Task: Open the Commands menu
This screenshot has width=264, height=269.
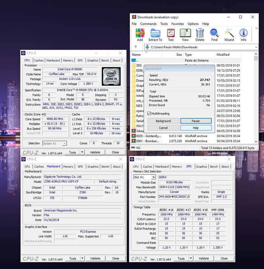Action: tap(148, 24)
